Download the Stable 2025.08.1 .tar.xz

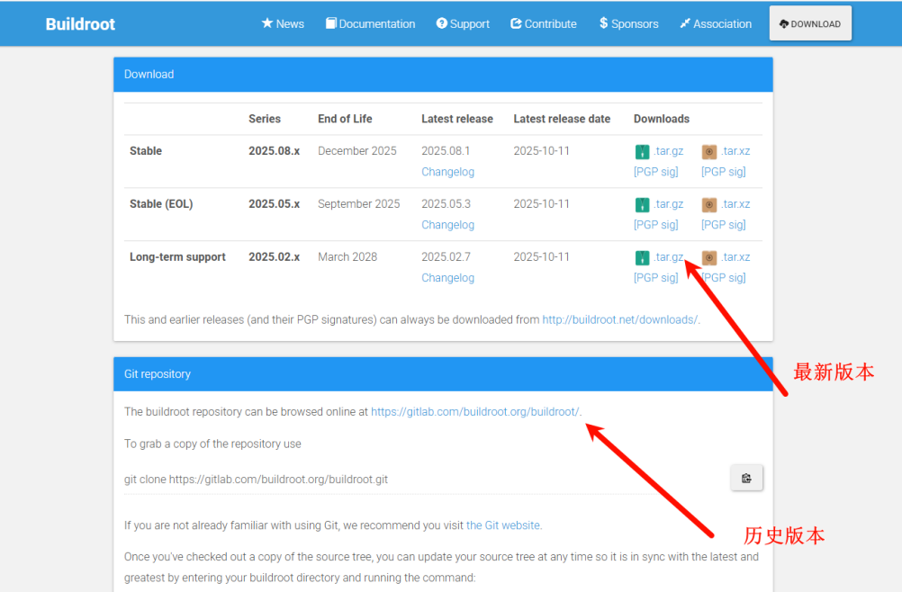pyautogui.click(x=735, y=151)
